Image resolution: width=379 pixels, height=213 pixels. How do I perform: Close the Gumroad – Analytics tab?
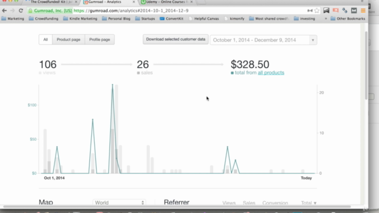click(x=134, y=2)
